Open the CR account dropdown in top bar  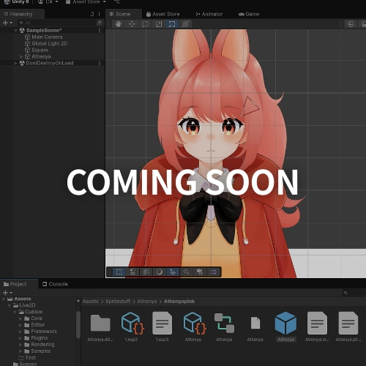click(48, 2)
